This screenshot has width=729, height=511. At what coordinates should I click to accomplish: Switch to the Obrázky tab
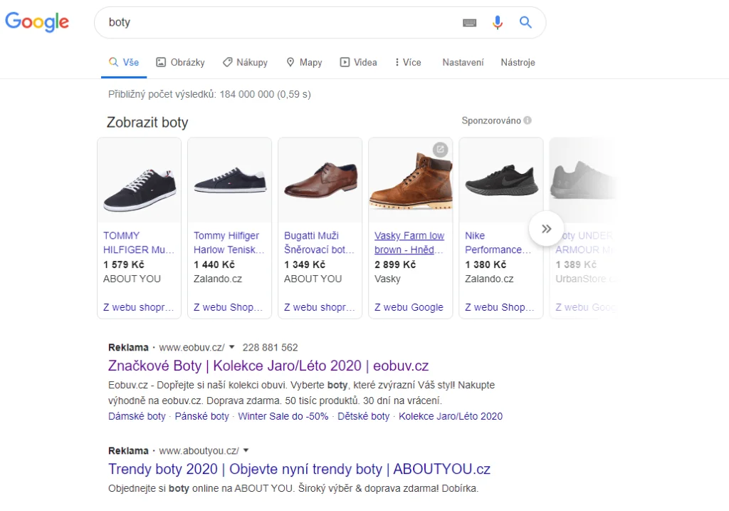180,63
